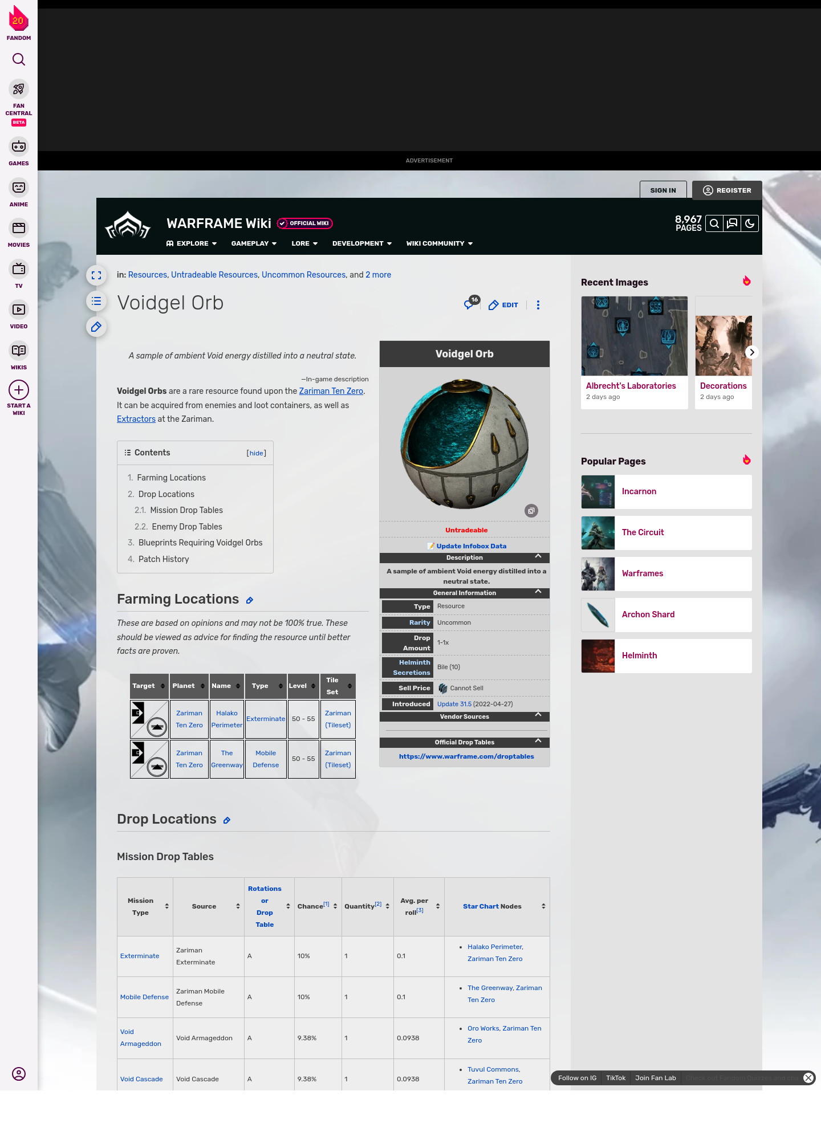Open the Anime sidebar icon
The image size is (821, 1140).
click(19, 188)
